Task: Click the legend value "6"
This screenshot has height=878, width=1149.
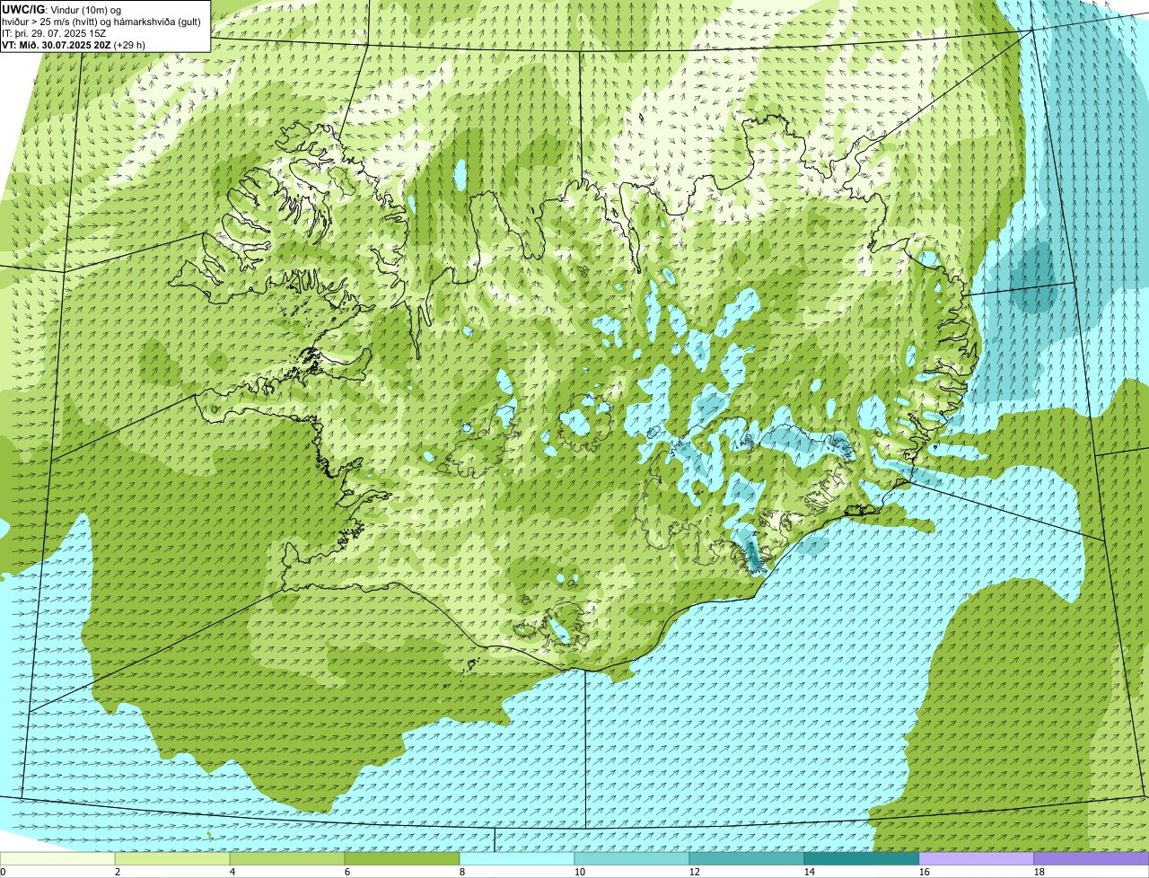Action: (347, 872)
